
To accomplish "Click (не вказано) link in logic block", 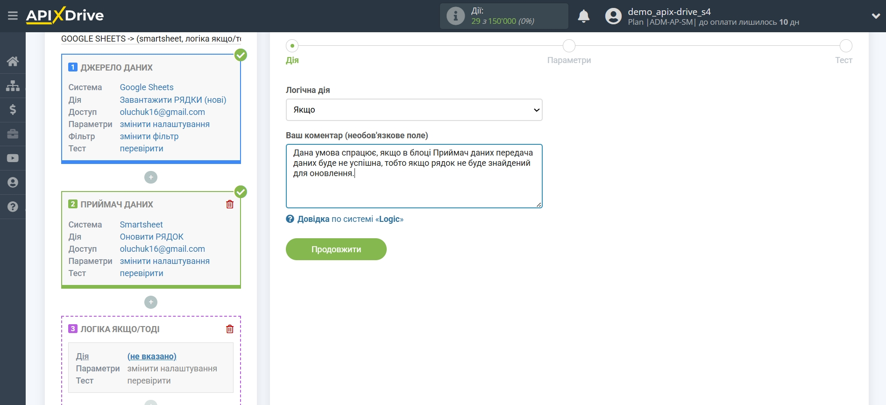I will 152,356.
